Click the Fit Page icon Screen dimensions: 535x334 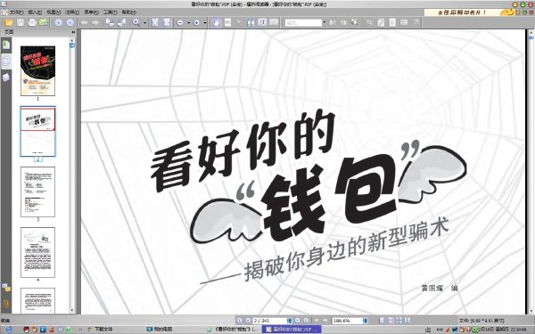point(155,23)
